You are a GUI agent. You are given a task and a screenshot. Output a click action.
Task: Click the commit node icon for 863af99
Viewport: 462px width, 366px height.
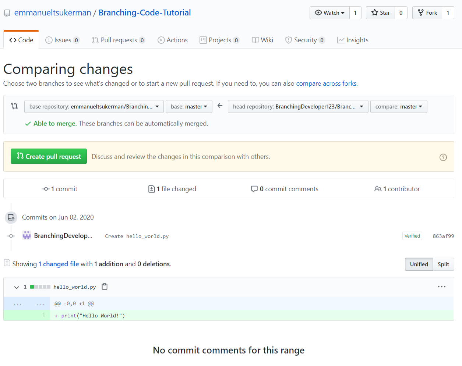coord(11,236)
